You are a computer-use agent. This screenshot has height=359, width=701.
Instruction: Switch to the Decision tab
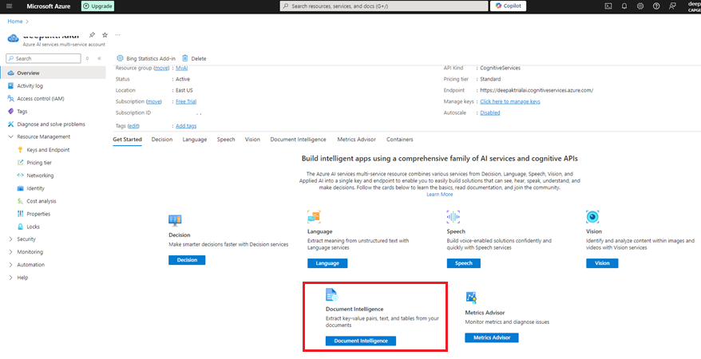pyautogui.click(x=162, y=140)
